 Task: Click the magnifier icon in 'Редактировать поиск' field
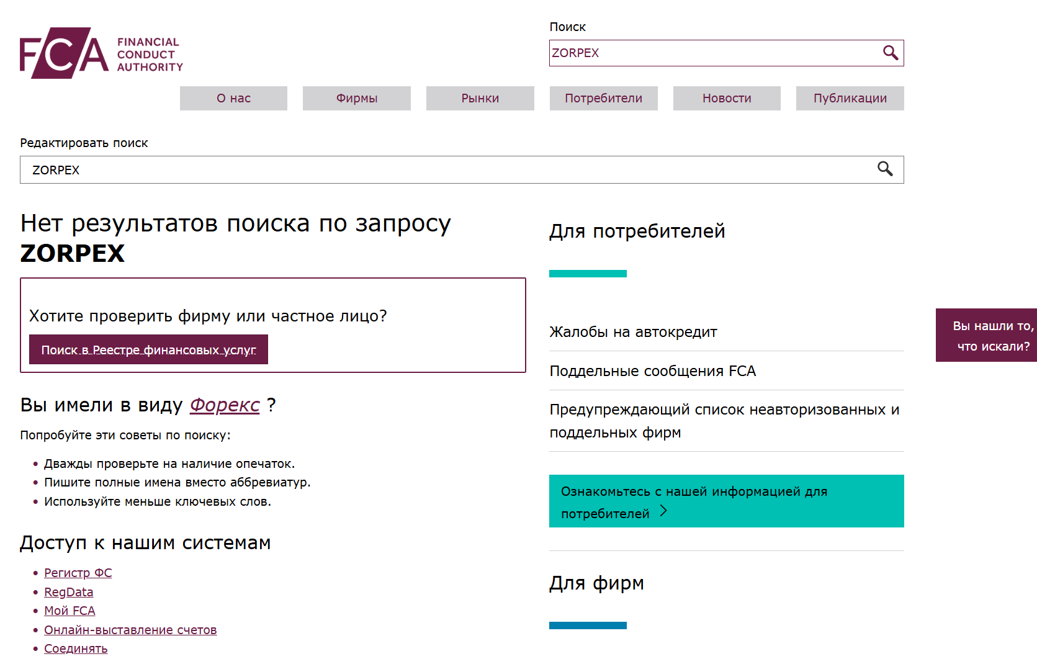(886, 169)
